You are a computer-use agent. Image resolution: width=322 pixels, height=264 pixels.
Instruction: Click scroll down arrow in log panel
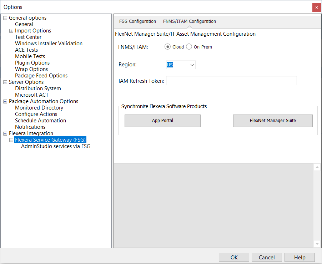coord(317,244)
